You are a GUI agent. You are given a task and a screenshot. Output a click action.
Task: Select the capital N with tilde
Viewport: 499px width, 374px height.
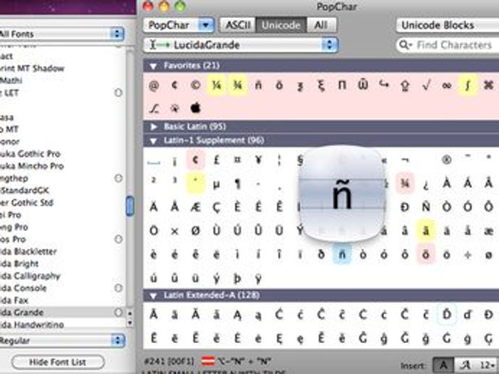click(x=426, y=207)
